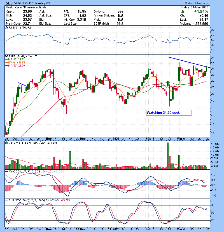Click the green MA(20) 23.22 legend entry

(x=15, y=59)
